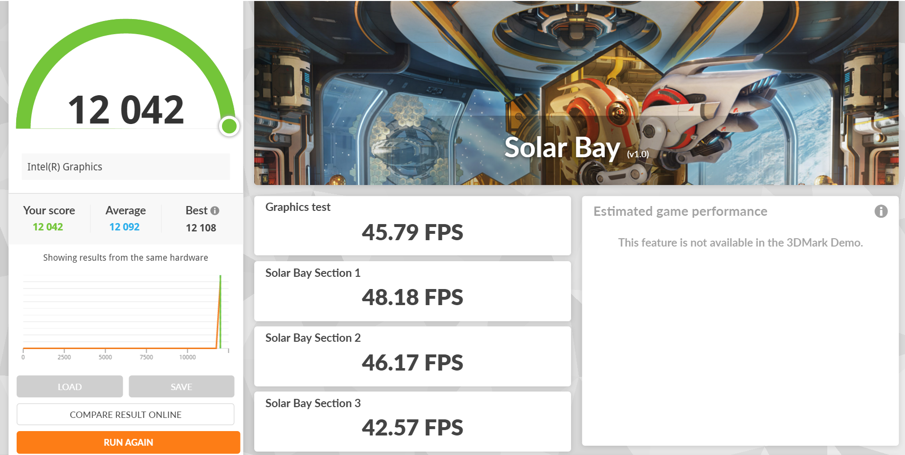905x455 pixels.
Task: Open COMPARE RESULT ONLINE
Action: [x=126, y=414]
